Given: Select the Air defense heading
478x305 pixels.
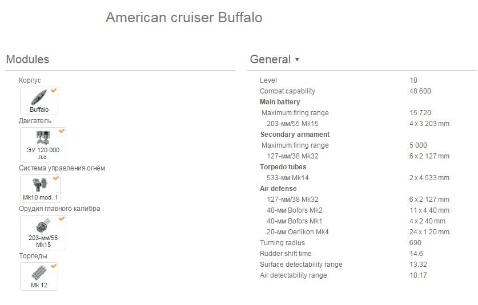Looking at the screenshot, I should (x=278, y=189).
